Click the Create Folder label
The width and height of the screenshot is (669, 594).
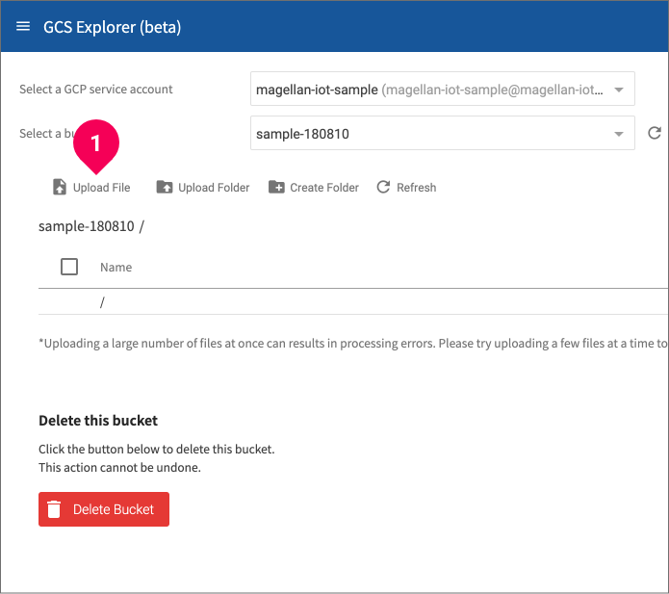(x=324, y=188)
